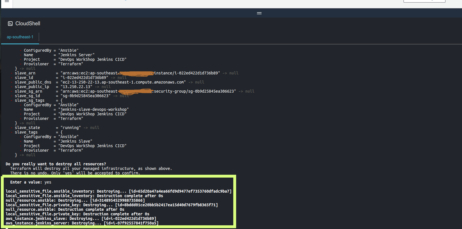Click the ansible_inventory Destroying line
The height and width of the screenshot is (229, 462).
119,191
